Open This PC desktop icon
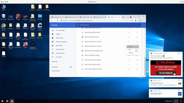This screenshot has width=184, height=103. (3, 8)
